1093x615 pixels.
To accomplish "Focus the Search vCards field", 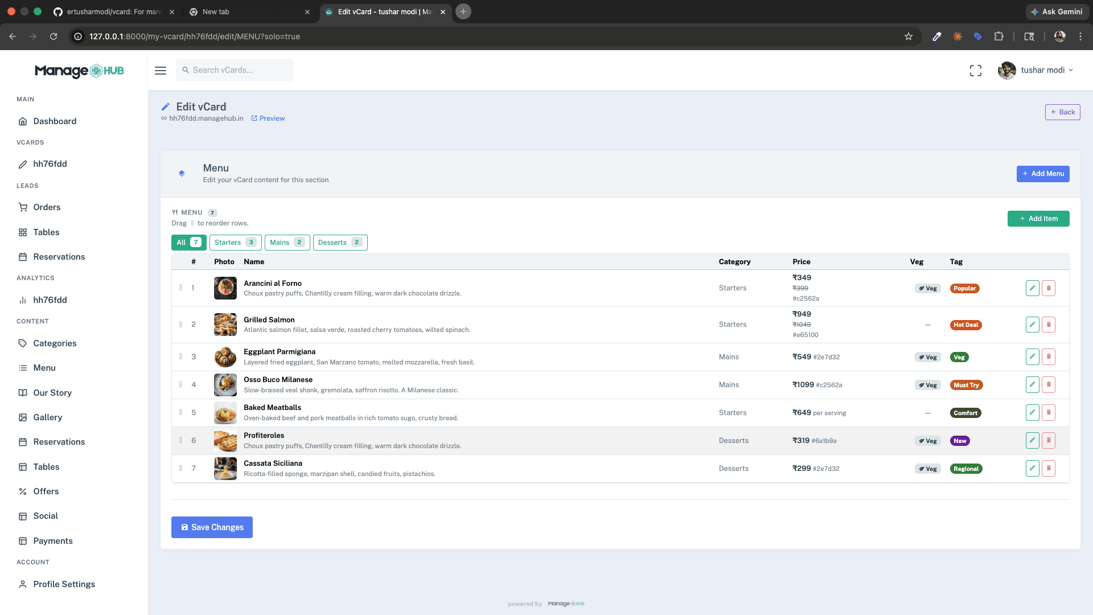I will point(235,70).
